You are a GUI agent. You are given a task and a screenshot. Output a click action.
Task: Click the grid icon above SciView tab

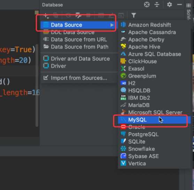click(x=188, y=5)
